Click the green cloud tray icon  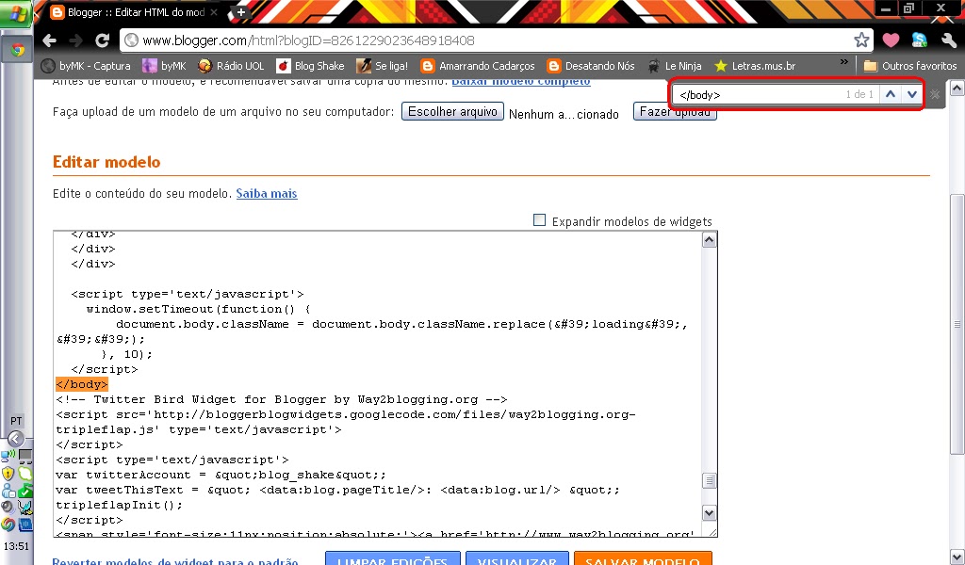25,474
